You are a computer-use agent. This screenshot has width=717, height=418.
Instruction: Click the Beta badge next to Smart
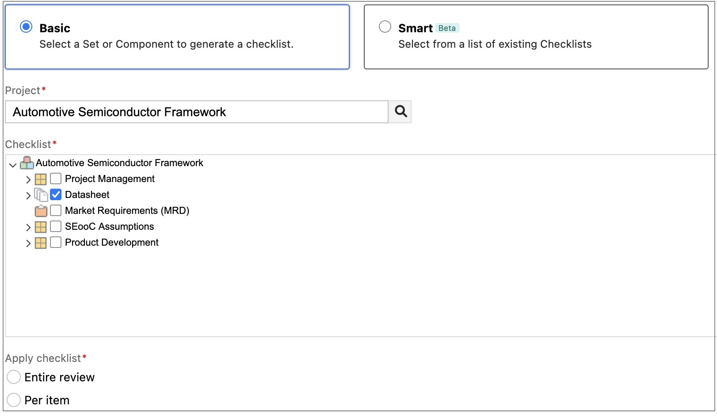tap(447, 28)
